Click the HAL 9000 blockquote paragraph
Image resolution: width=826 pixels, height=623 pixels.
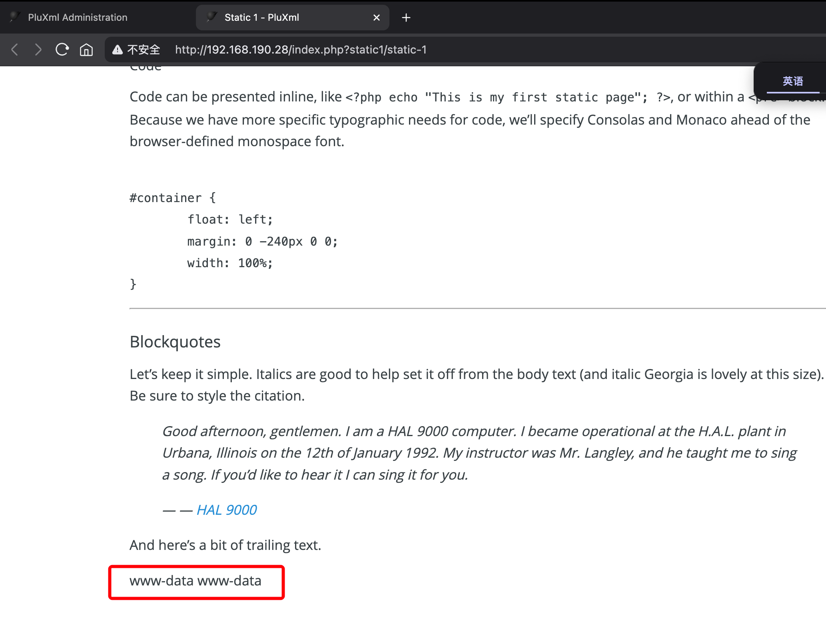pos(479,453)
